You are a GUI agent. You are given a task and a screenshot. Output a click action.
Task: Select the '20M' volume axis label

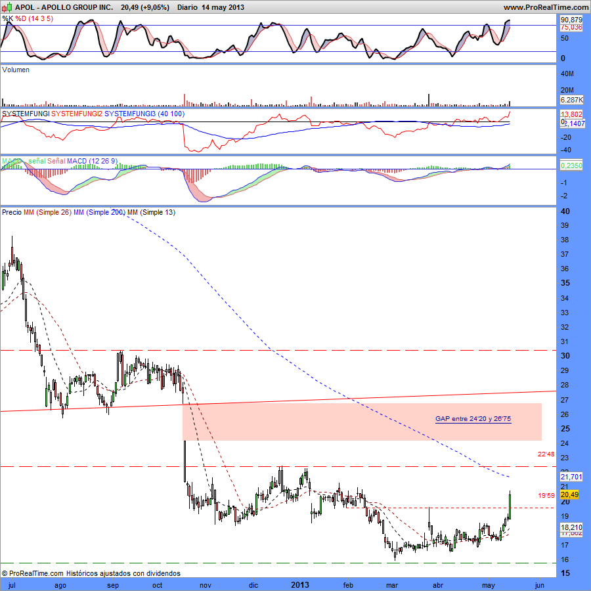pos(567,90)
